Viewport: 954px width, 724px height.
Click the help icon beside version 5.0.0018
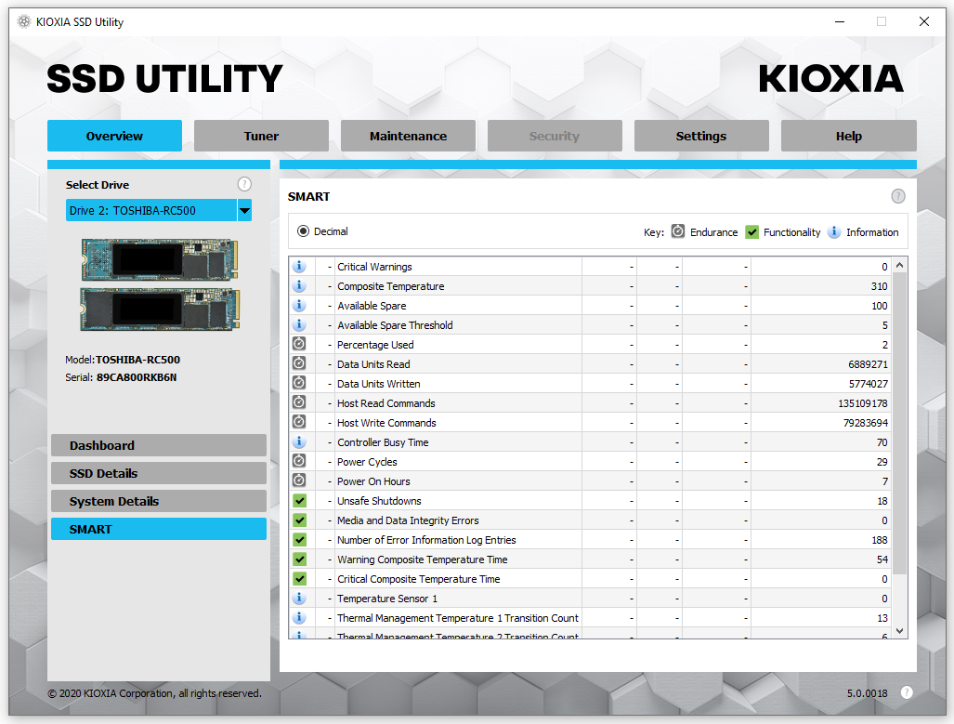[x=907, y=692]
